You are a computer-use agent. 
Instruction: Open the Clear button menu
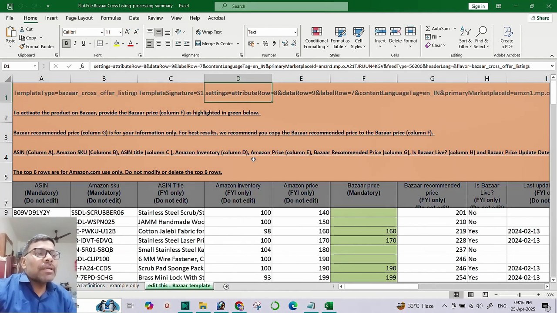tap(435, 45)
